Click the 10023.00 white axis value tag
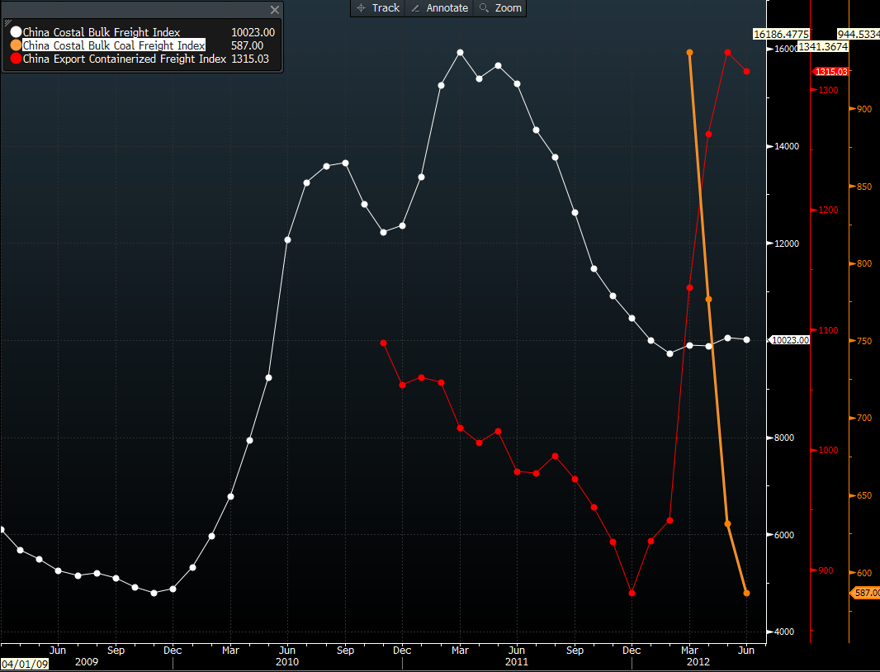The width and height of the screenshot is (880, 672). (x=789, y=340)
